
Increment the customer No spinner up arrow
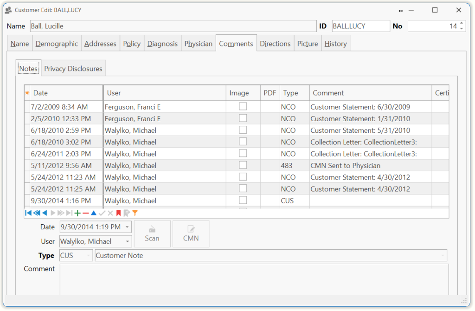461,24
